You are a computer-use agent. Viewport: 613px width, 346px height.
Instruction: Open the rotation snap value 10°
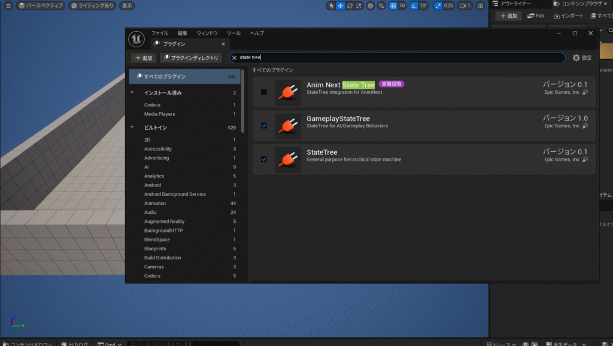tap(423, 6)
